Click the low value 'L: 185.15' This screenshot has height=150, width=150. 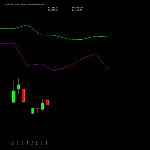77,10
